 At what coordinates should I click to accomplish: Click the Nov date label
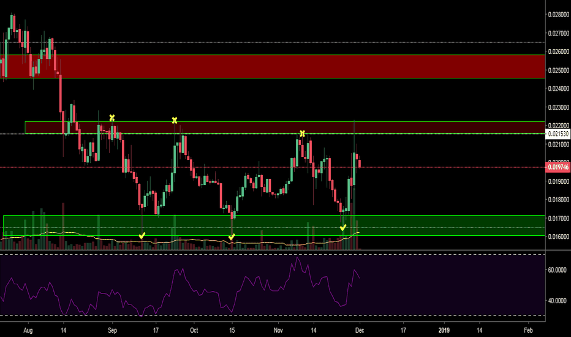[278, 330]
